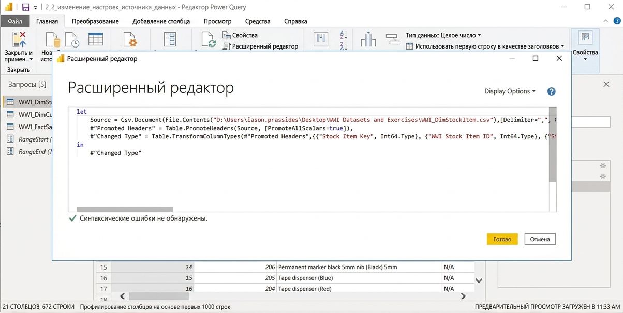Open the Тип данных: Целое число dropdown
This screenshot has height=313, width=623.
(443, 35)
